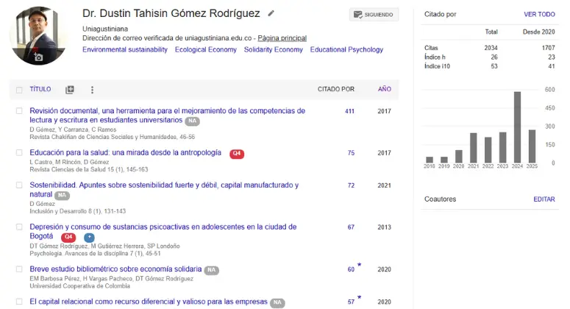570x309 pixels.
Task: Click EDITAR next to Coautores
Action: pos(544,199)
